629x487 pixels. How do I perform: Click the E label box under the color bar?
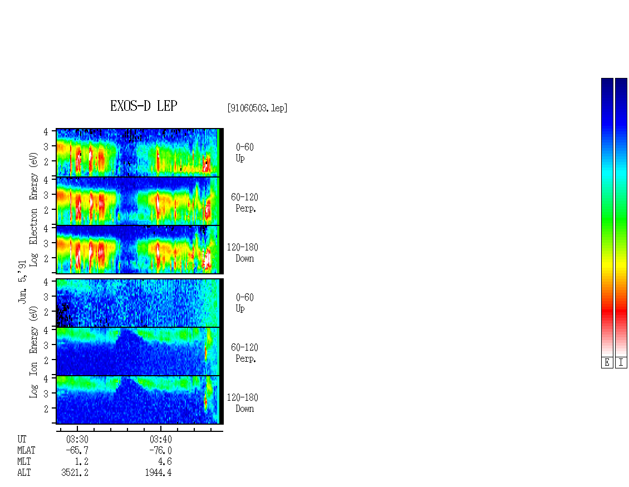[607, 363]
